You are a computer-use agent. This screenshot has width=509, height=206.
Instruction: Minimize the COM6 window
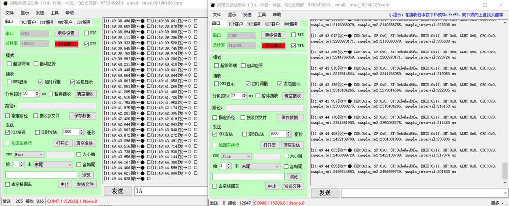[x=470, y=5]
